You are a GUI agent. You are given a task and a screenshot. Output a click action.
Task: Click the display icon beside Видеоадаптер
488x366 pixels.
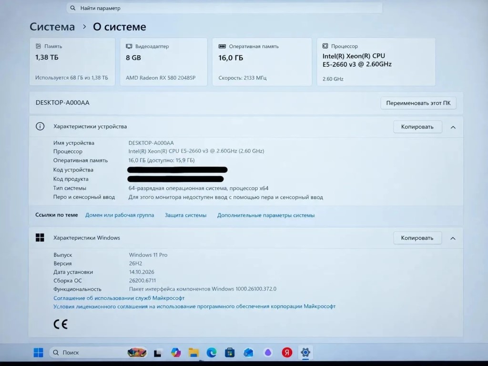pos(129,46)
